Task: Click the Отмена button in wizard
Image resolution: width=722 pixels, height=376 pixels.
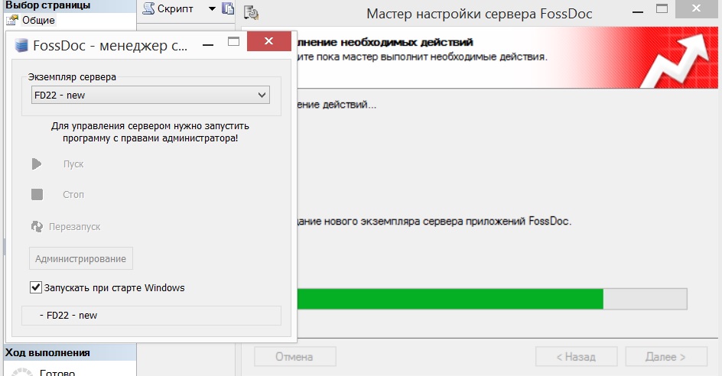Action: tap(294, 357)
